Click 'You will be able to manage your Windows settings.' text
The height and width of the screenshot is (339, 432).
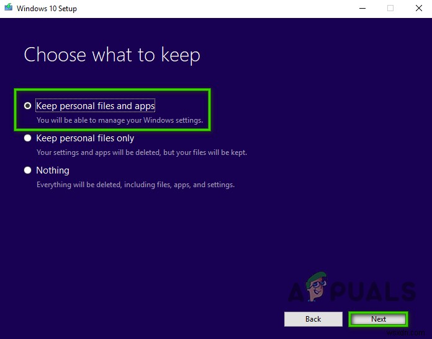click(120, 120)
